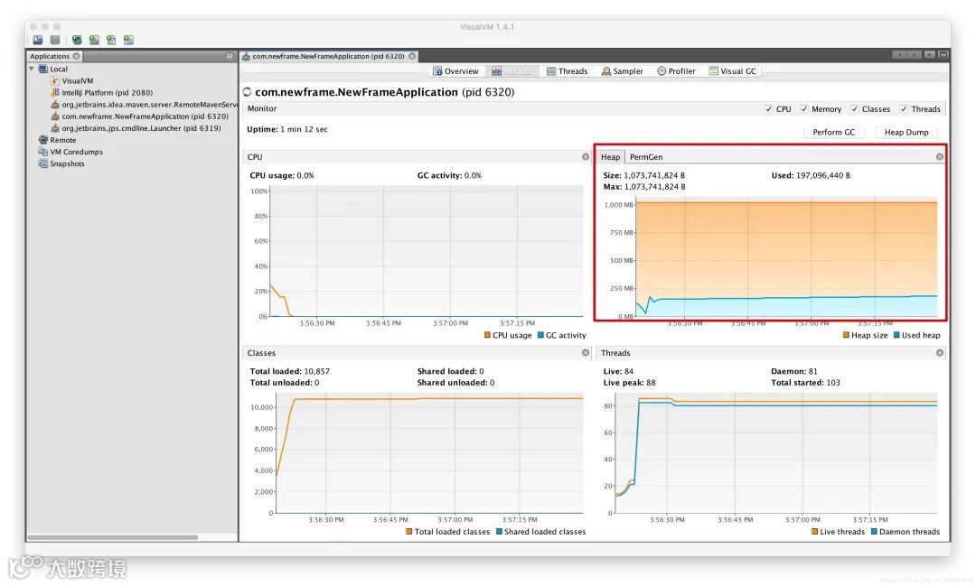Select the VisualVM tree entry
976x586 pixels.
77,81
